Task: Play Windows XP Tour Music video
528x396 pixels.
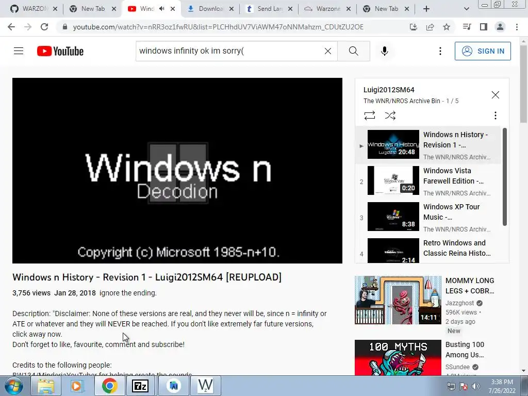Action: click(x=428, y=217)
